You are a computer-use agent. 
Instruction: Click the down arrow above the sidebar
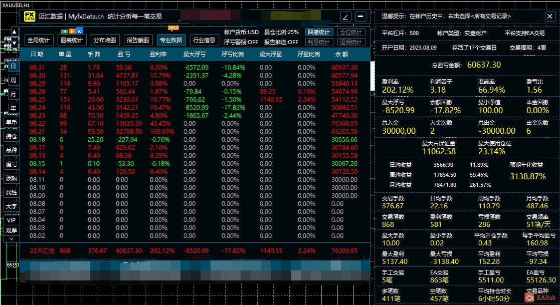pyautogui.click(x=14, y=43)
